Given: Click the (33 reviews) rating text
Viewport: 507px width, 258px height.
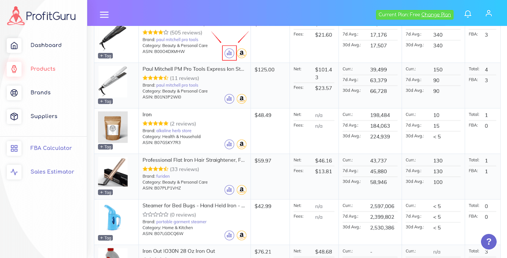Looking at the screenshot, I should click(x=184, y=169).
